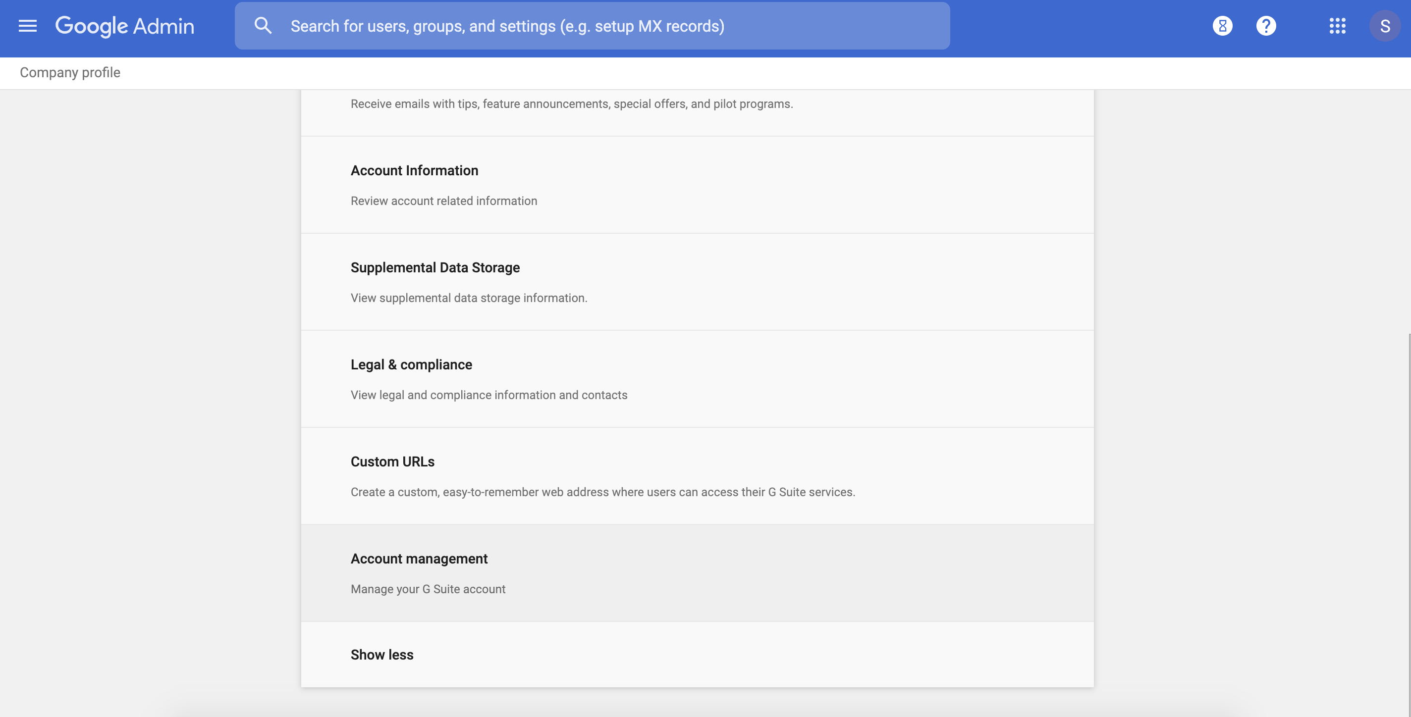
Task: Open the Help question mark icon
Action: (1266, 26)
